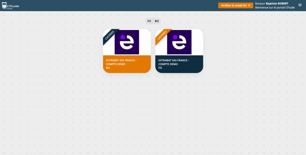
Task: Click the EXTRABAT SAS FRANCE title on the BO card
Action: point(121,60)
